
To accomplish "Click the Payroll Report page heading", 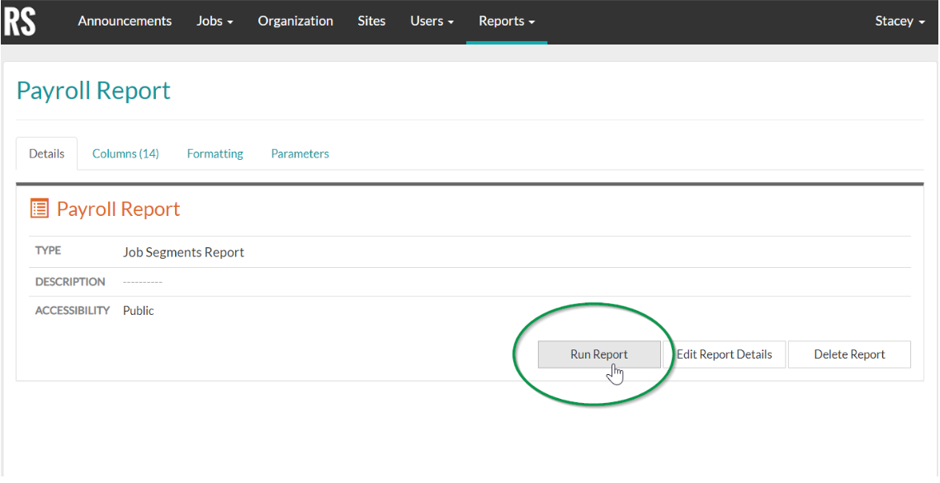I will [93, 91].
